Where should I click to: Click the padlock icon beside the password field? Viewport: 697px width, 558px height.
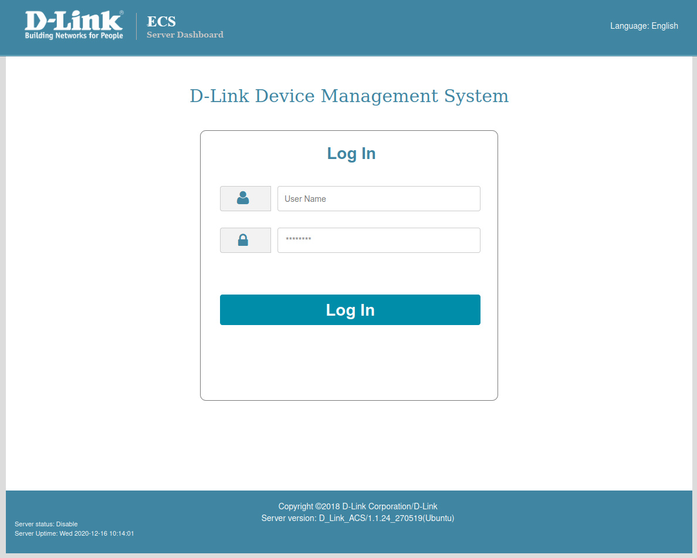243,240
